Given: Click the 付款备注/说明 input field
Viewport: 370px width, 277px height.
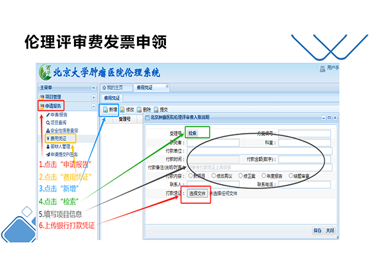Looking at the screenshot, I should coord(260,167).
